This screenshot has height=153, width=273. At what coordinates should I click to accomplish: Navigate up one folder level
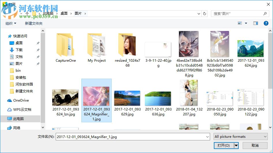click(27, 13)
